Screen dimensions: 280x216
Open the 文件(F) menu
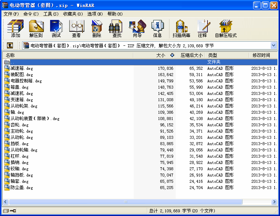coord(11,14)
